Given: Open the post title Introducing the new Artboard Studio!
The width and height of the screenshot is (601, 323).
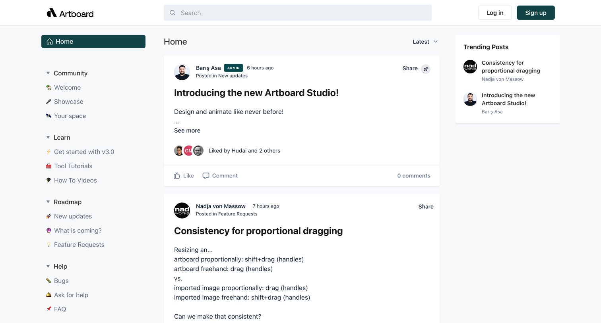Looking at the screenshot, I should click(256, 93).
